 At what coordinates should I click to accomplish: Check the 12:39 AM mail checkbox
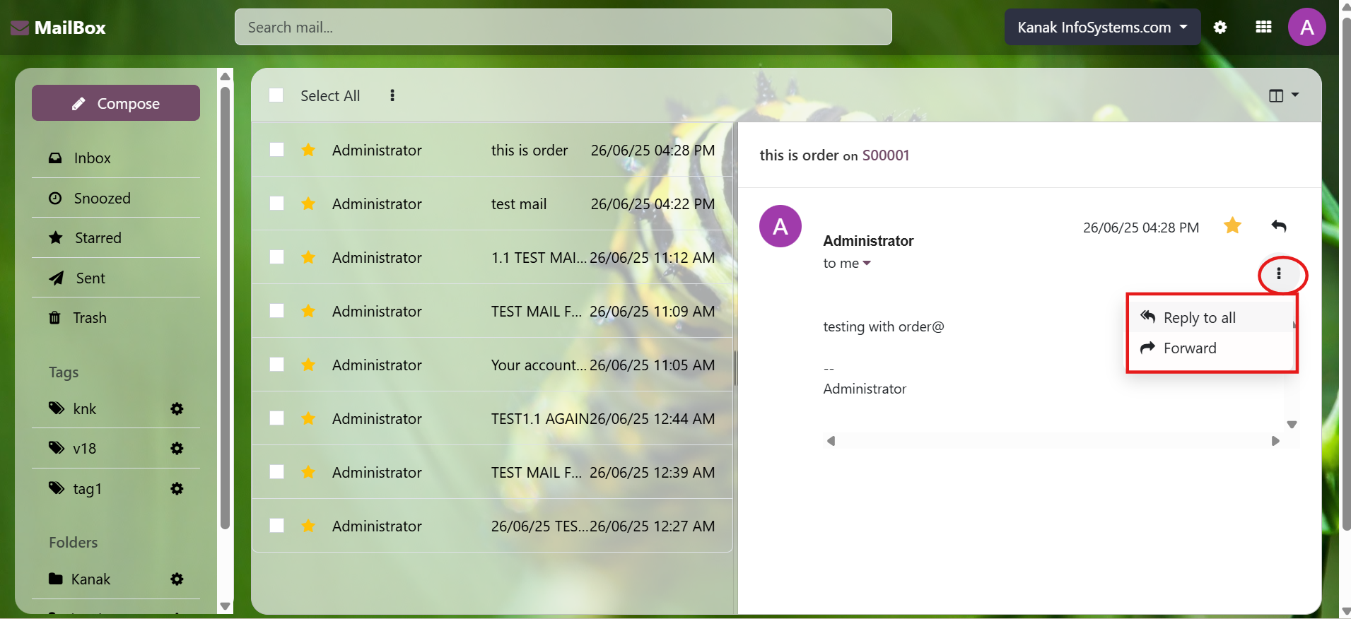point(276,472)
